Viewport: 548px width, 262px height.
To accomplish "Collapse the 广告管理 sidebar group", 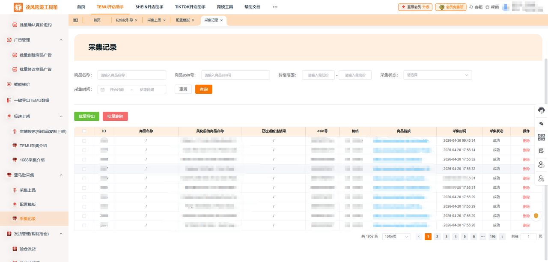I will pos(61,40).
